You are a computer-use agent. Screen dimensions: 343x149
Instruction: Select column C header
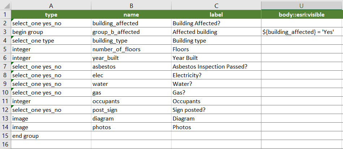tap(216, 5)
